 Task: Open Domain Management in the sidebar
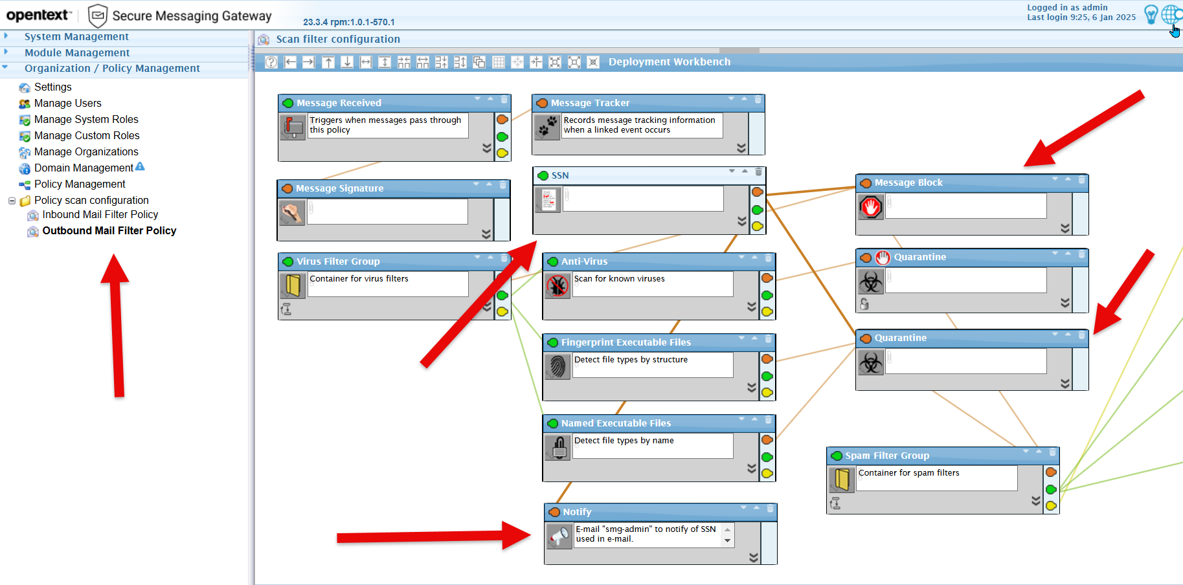(84, 168)
